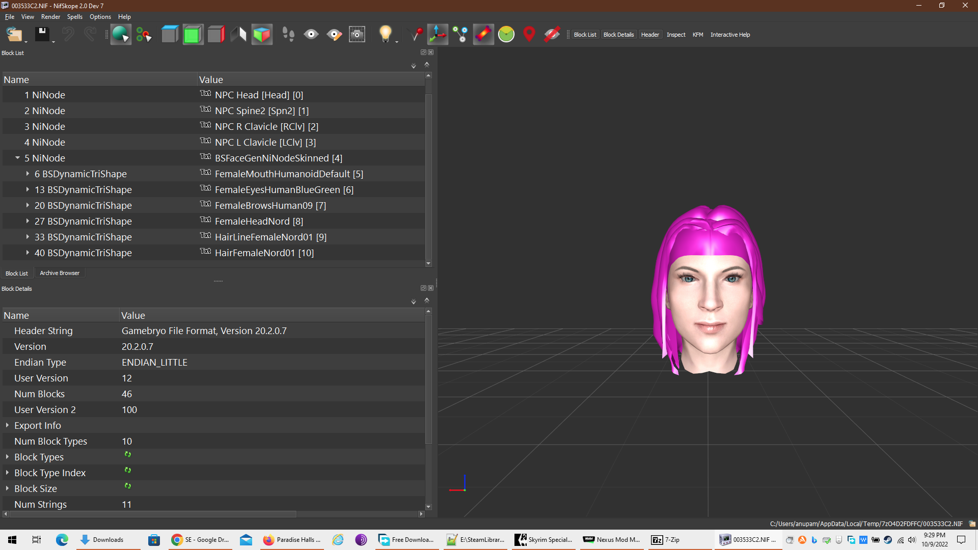Click the Save file dropdown arrow
978x550 pixels.
coord(53,42)
